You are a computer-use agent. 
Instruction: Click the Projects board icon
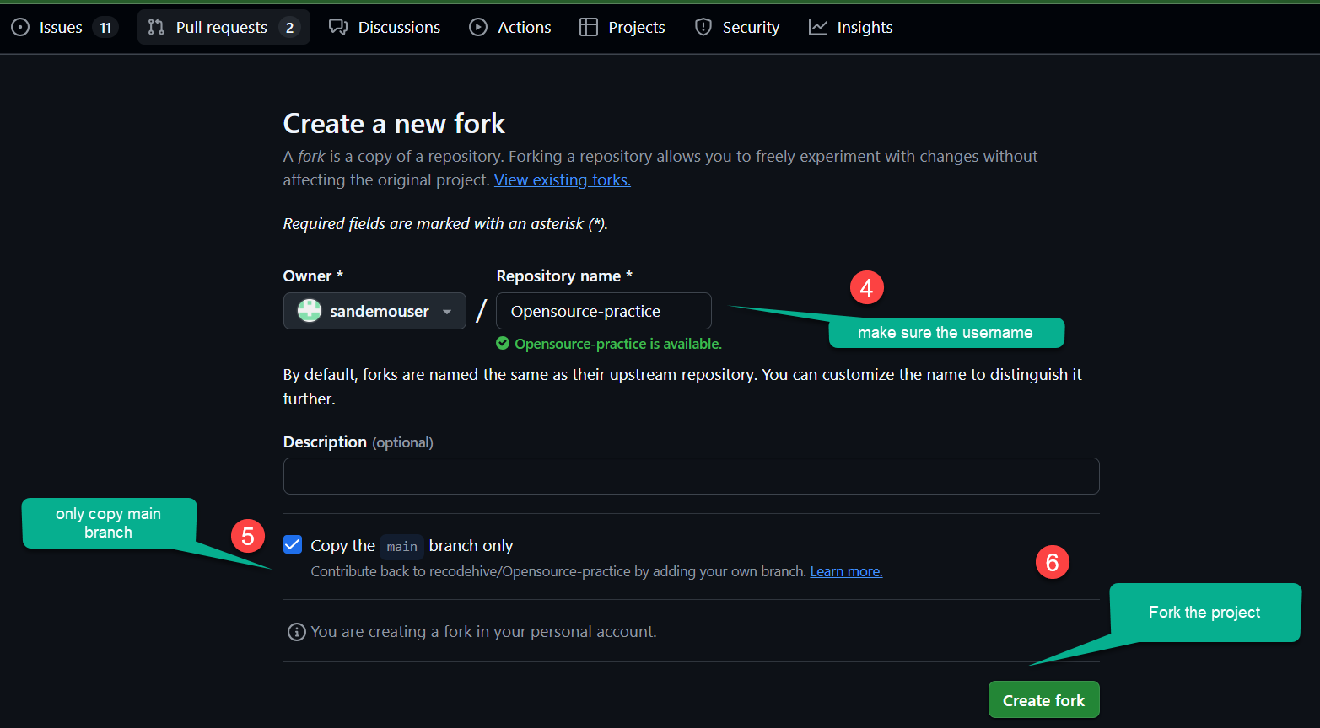(x=587, y=27)
